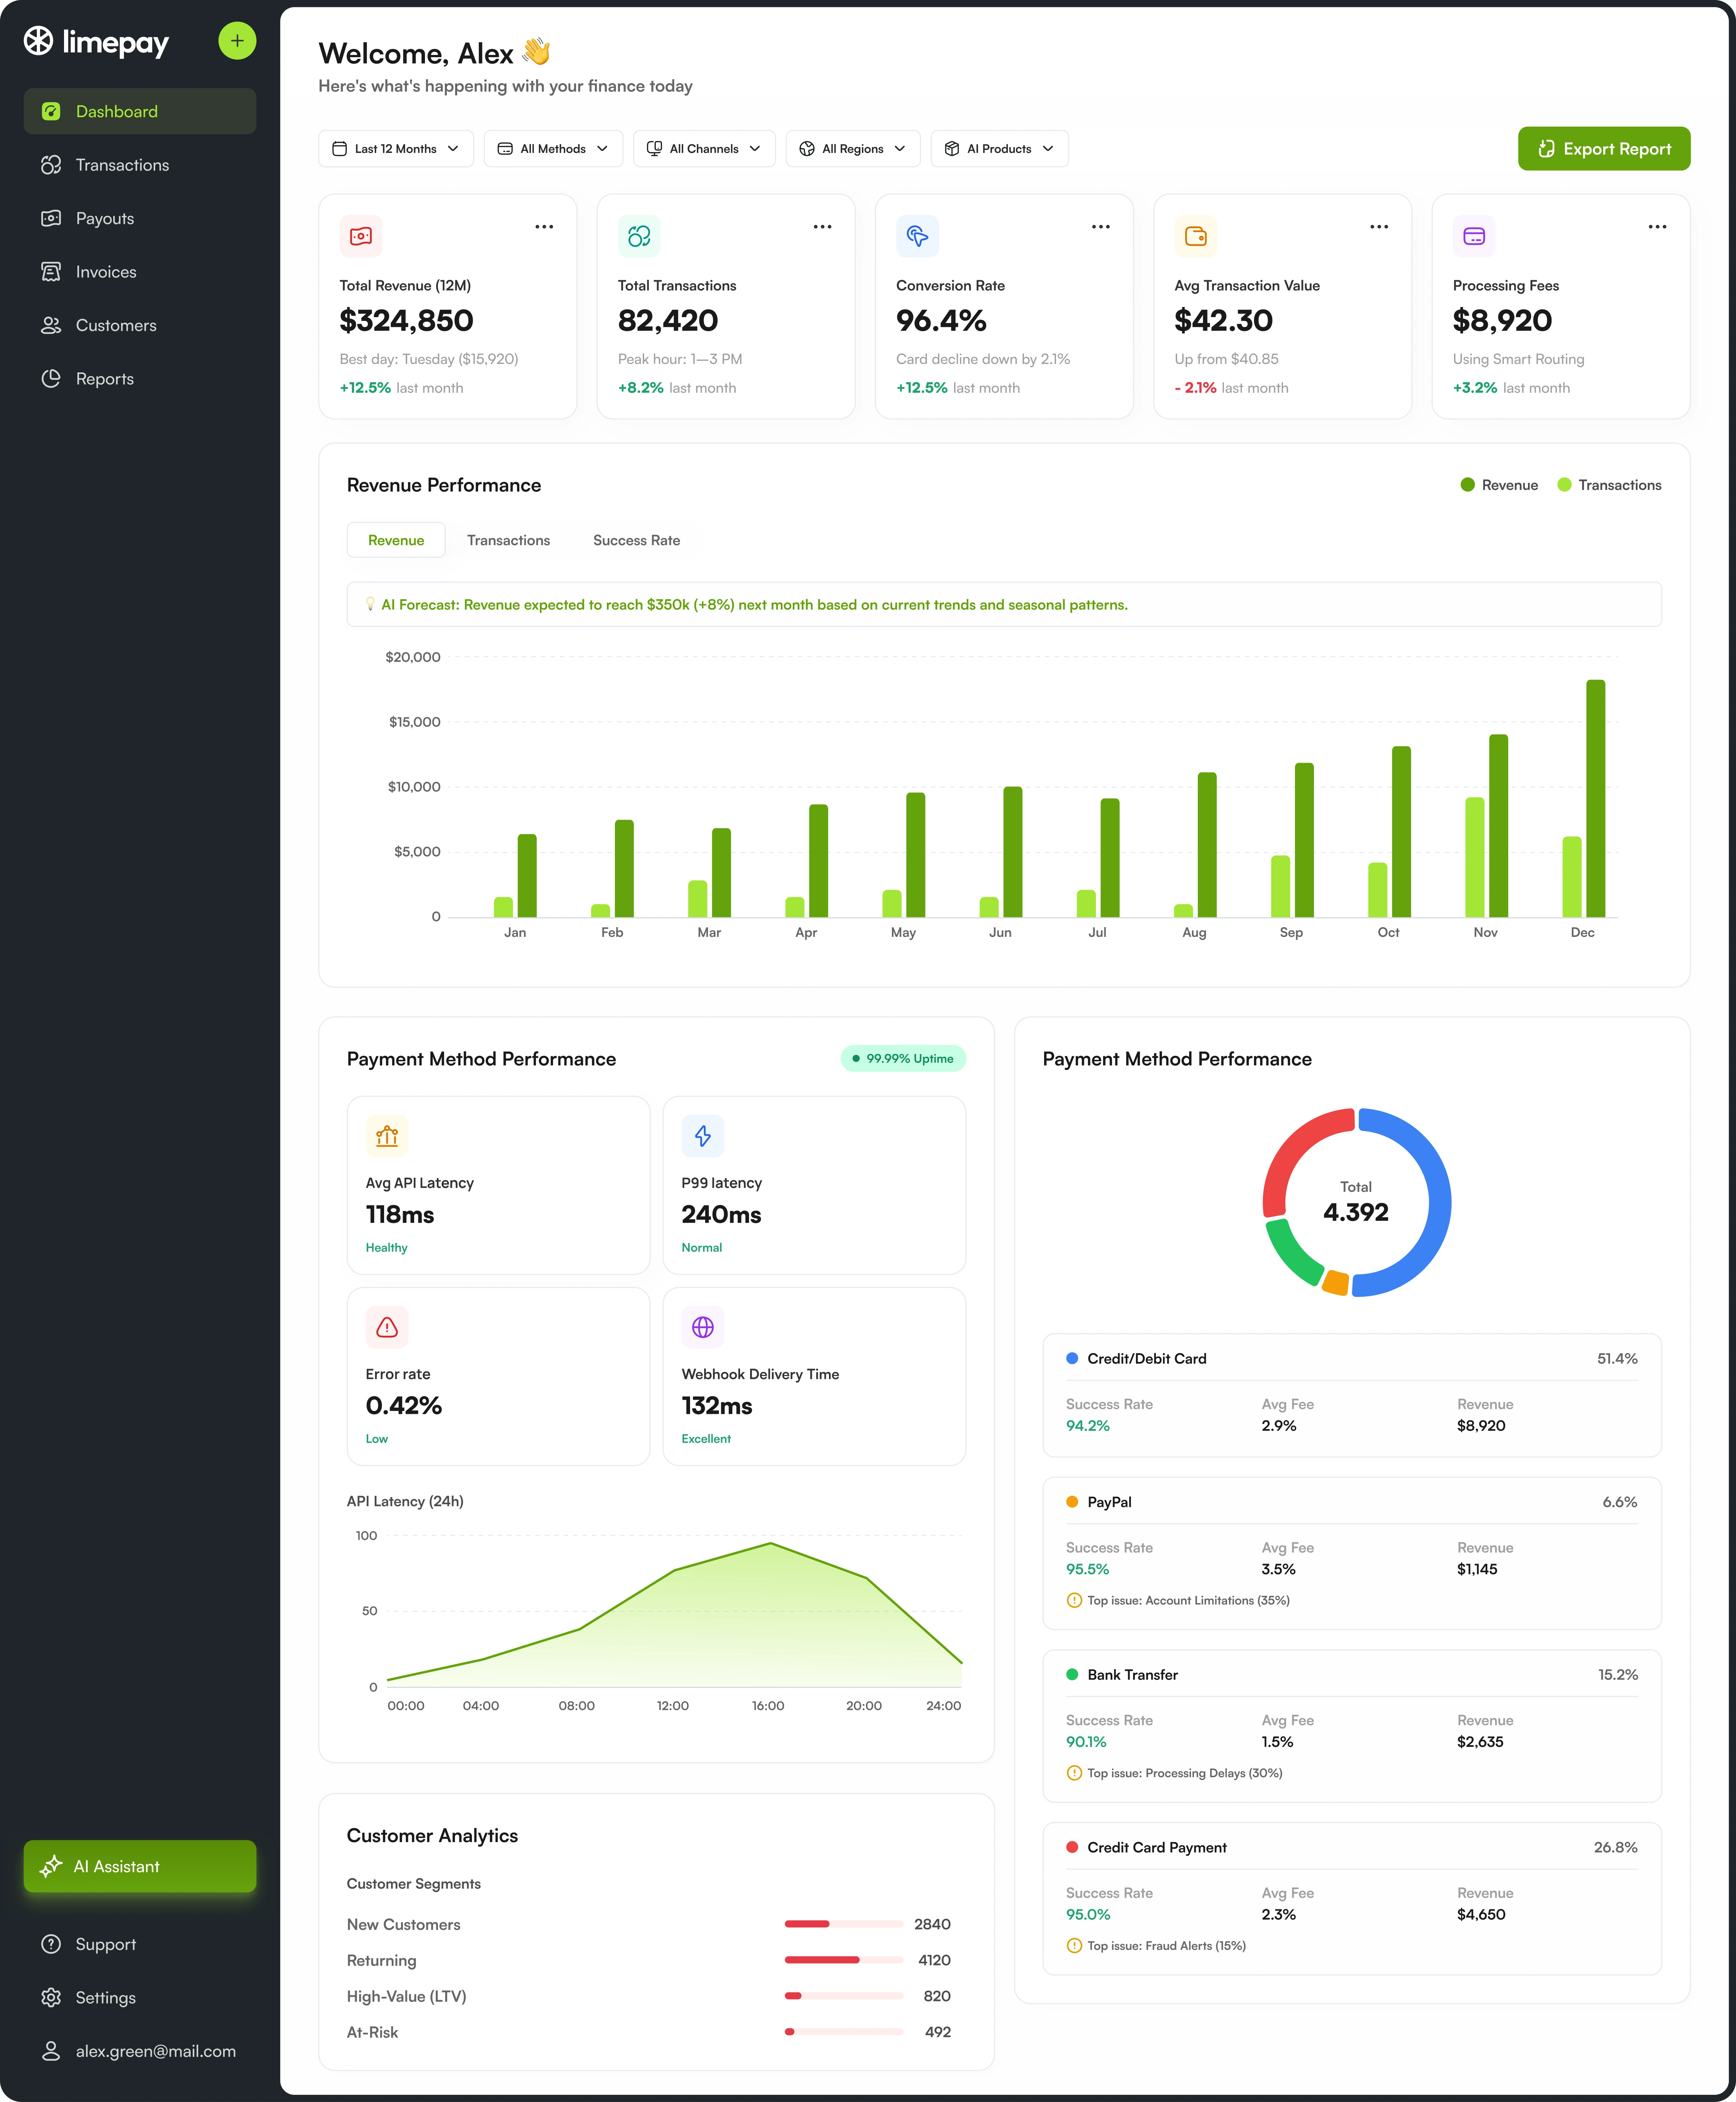Click the Avg Transaction Value wallet icon

click(1196, 236)
